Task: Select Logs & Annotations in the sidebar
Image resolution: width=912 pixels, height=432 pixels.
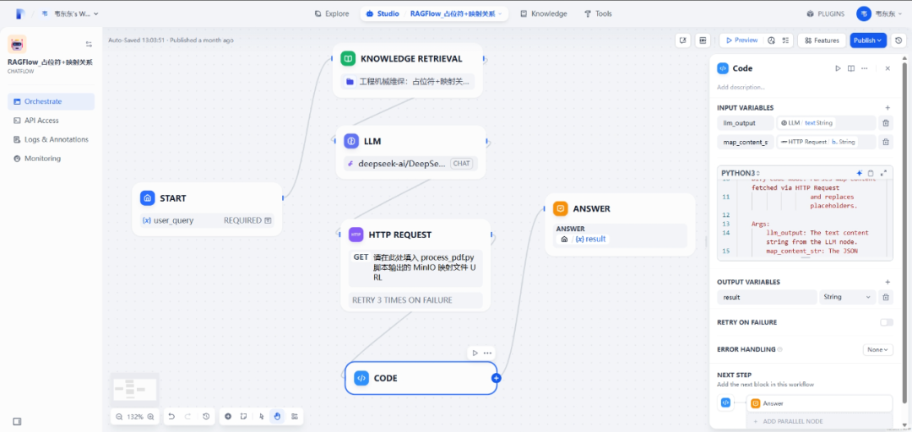Action: click(52, 139)
